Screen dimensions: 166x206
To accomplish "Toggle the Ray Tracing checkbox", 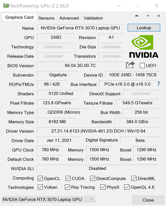I will (x=68, y=187).
